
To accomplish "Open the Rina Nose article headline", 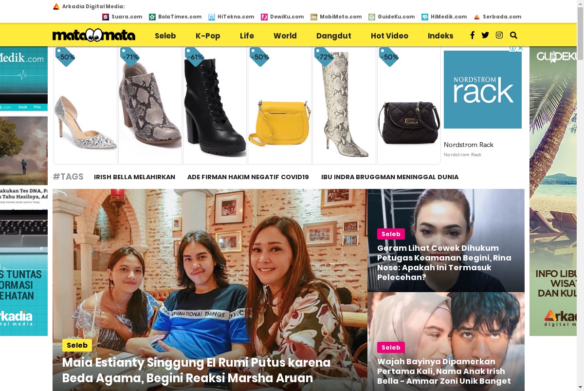I will tap(444, 262).
